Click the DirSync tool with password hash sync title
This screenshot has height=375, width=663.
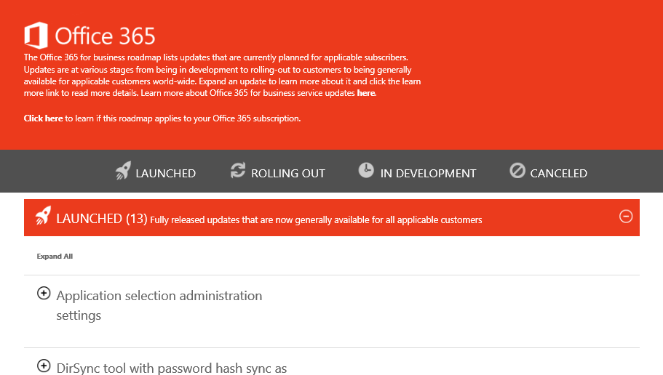(171, 368)
